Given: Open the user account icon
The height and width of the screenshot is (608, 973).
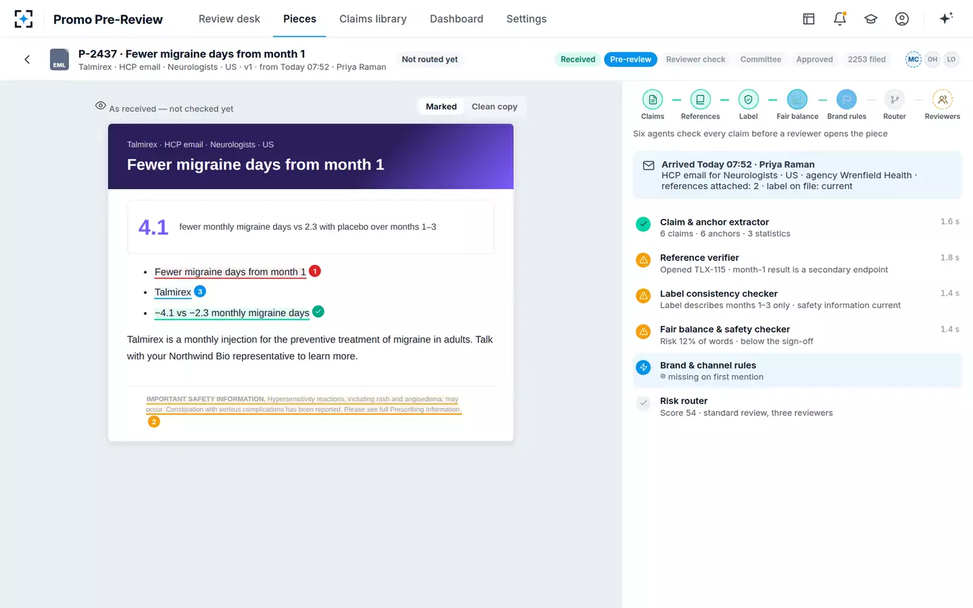Looking at the screenshot, I should [x=902, y=19].
